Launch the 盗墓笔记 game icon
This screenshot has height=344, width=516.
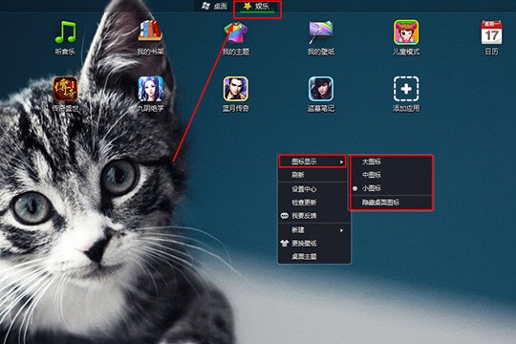coord(321,89)
